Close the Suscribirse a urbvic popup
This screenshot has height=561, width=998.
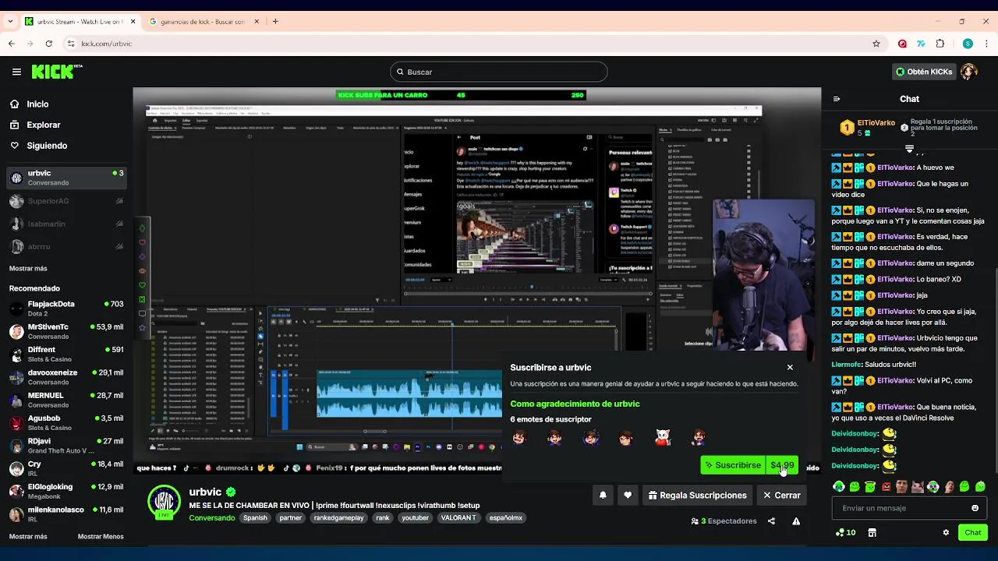coord(790,367)
